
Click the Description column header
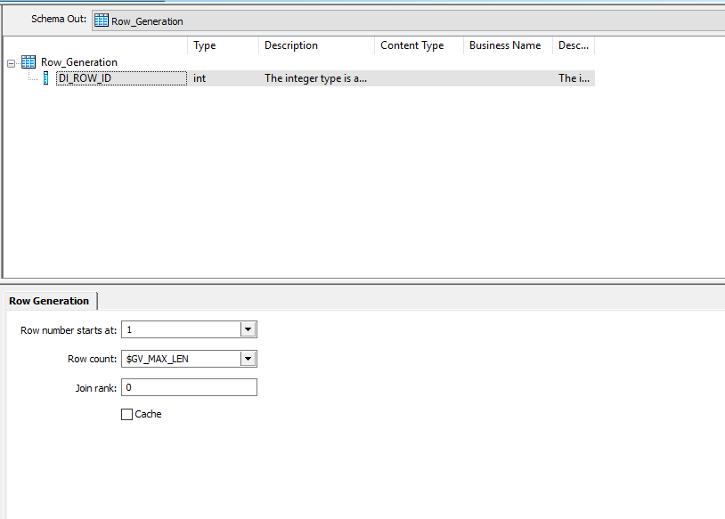pos(317,45)
